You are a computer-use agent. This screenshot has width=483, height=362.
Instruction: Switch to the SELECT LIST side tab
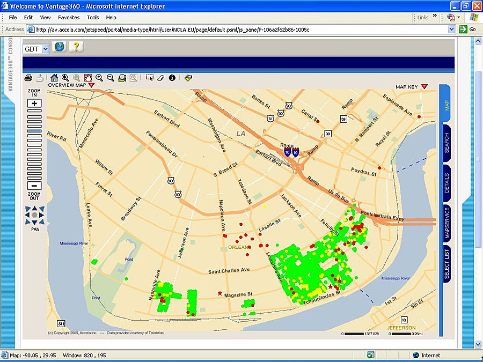pyautogui.click(x=447, y=264)
